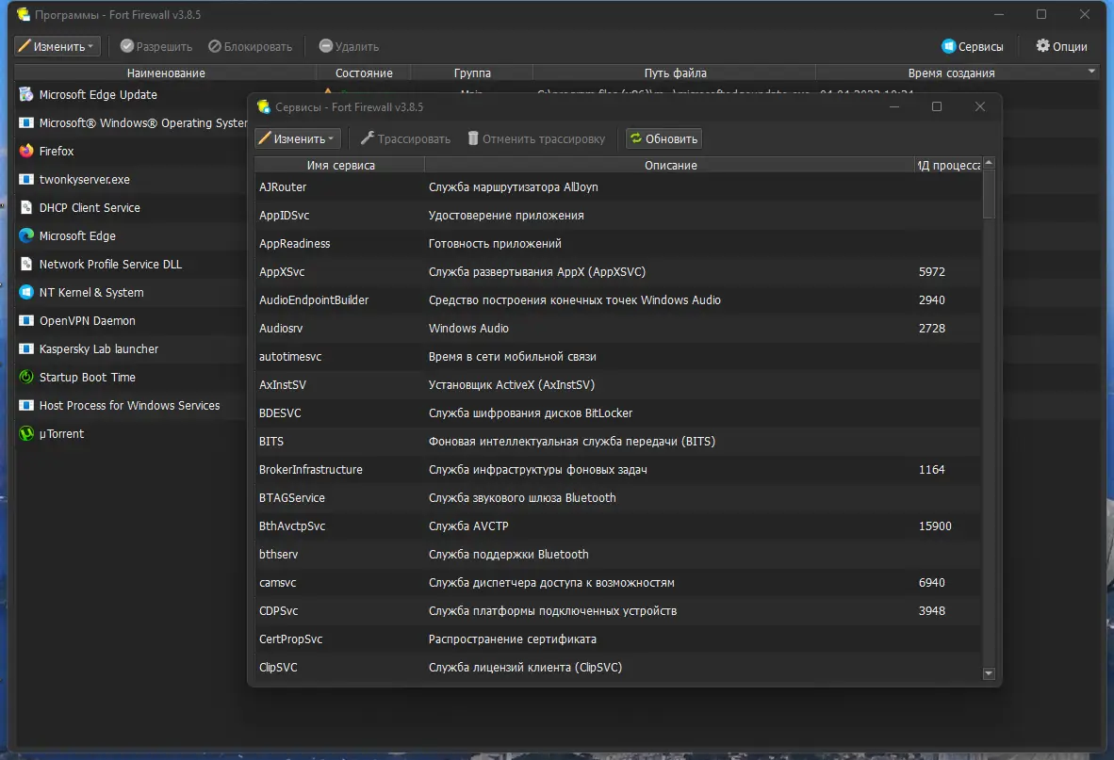The width and height of the screenshot is (1114, 760).
Task: Click the Блокировать prohibition icon
Action: pos(215,46)
